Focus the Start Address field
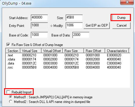 point(39,18)
